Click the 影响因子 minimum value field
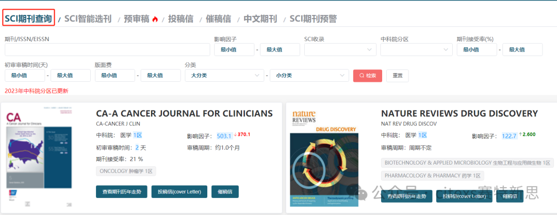This screenshot has height=215, width=557. click(x=234, y=49)
